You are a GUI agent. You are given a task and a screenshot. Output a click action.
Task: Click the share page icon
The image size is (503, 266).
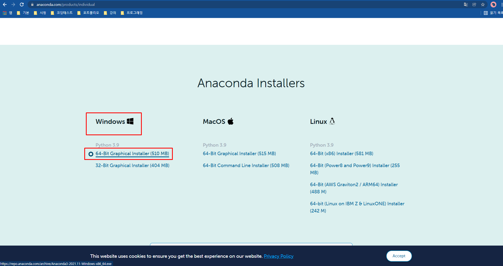pos(474,5)
